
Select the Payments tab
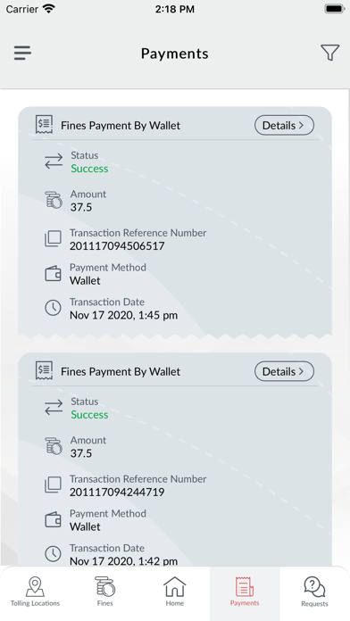[245, 592]
